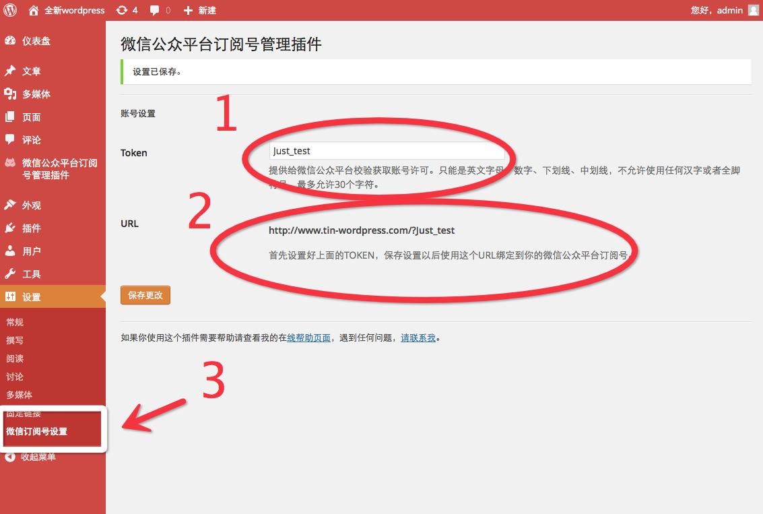Image resolution: width=763 pixels, height=514 pixels.
Task: Open the 插件 plugins menu
Action: click(32, 228)
